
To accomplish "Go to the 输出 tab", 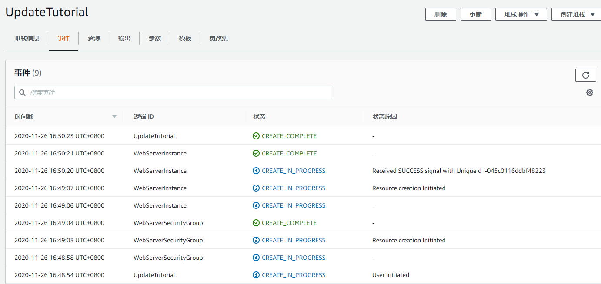I will (124, 38).
